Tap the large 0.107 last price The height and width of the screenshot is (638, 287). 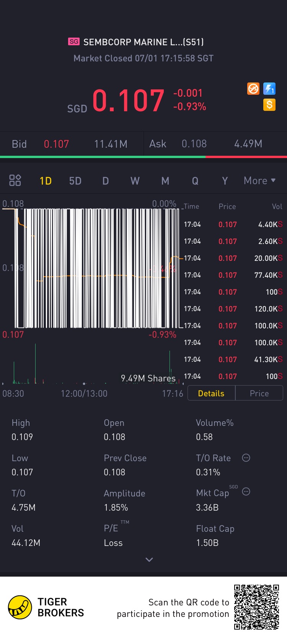[128, 101]
